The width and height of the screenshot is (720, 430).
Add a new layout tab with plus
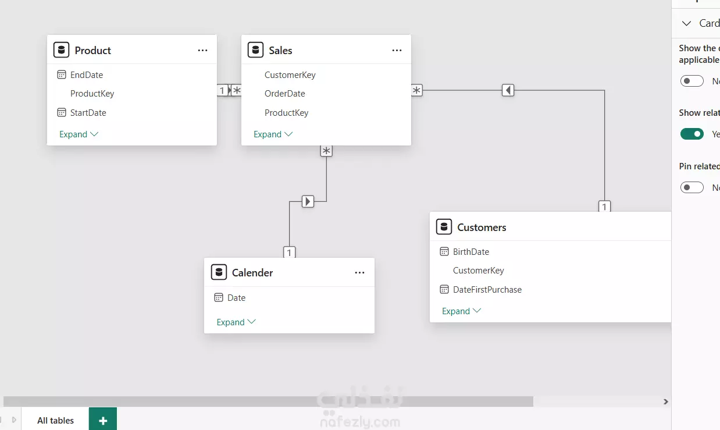click(x=103, y=420)
